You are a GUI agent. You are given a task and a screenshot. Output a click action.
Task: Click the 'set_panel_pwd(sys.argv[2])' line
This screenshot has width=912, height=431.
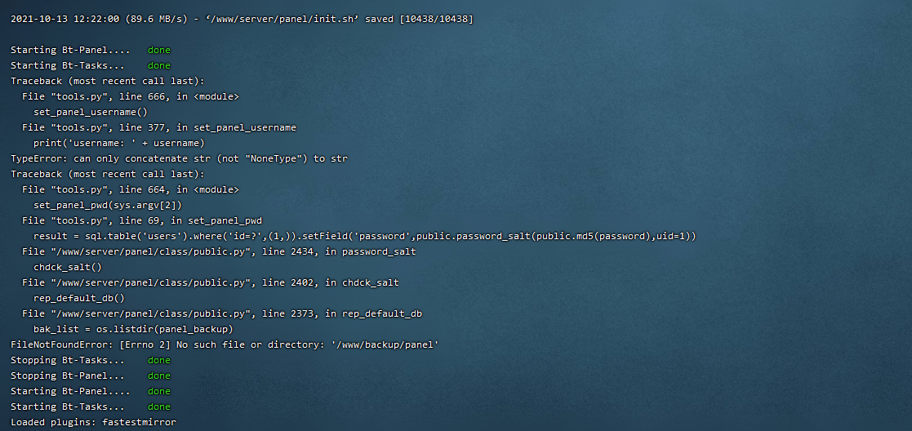pyautogui.click(x=108, y=206)
